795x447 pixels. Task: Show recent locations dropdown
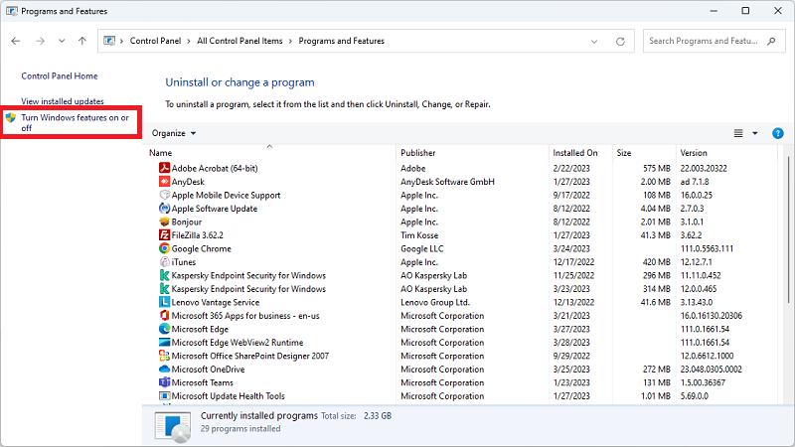[62, 42]
